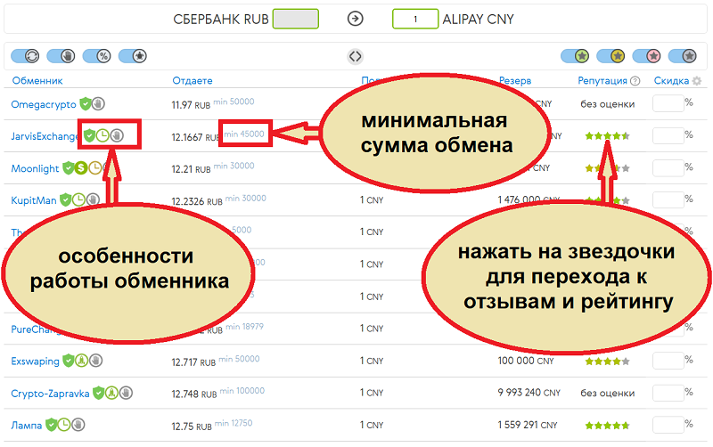This screenshot has height=447, width=713.
Task: Open the Exswaping exchanger link
Action: [x=35, y=362]
